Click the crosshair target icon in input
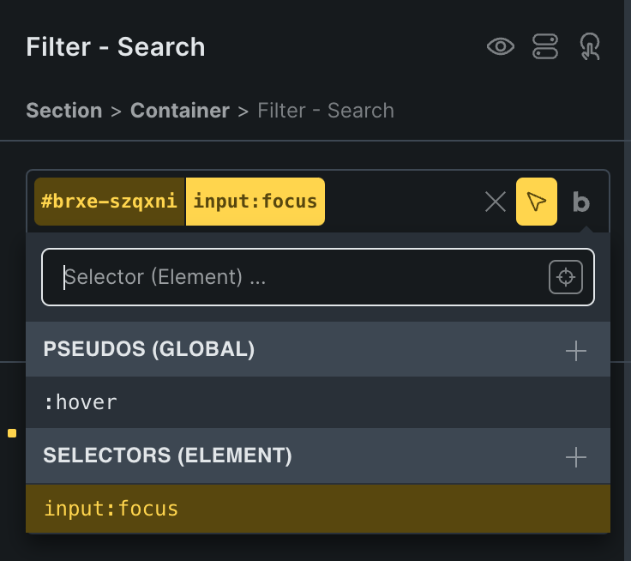 566,277
